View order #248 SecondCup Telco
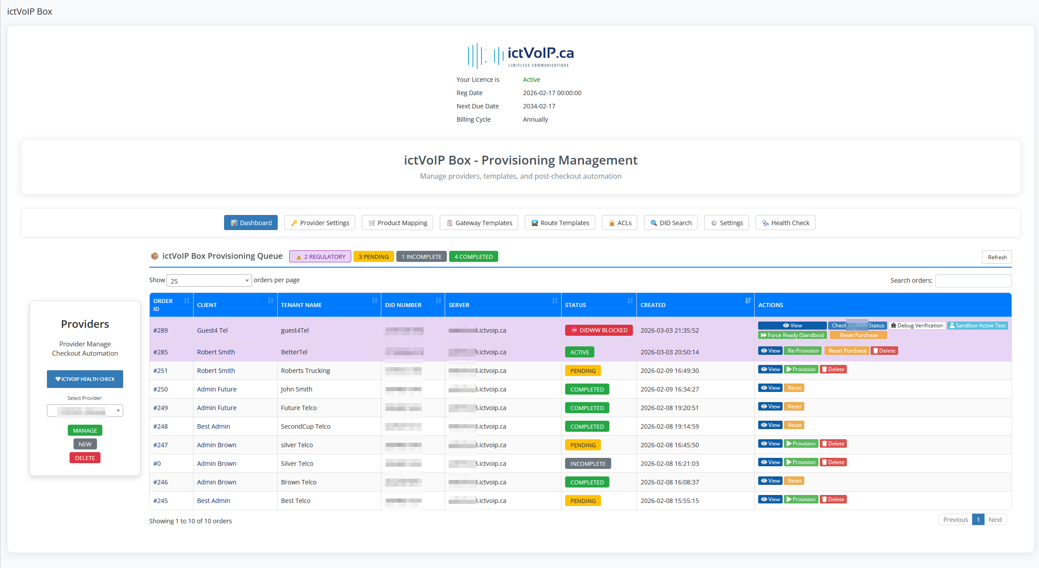The height and width of the screenshot is (568, 1039). (770, 425)
